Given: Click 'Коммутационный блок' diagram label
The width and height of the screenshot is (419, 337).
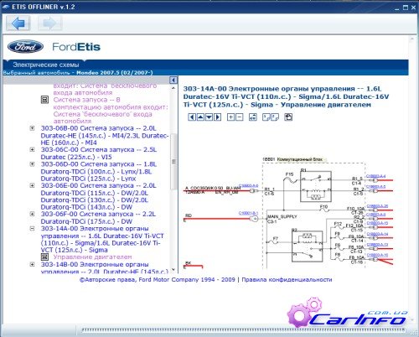Looking at the screenshot, I should [x=299, y=159].
